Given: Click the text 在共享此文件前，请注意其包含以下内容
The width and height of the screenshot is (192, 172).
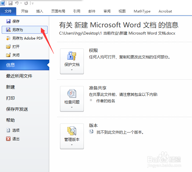Looking at the screenshot, I should tap(124, 94).
